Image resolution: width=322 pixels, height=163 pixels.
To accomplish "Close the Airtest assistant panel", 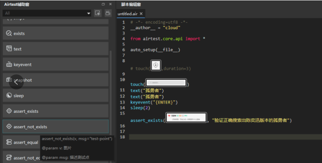I will pyautogui.click(x=111, y=4).
